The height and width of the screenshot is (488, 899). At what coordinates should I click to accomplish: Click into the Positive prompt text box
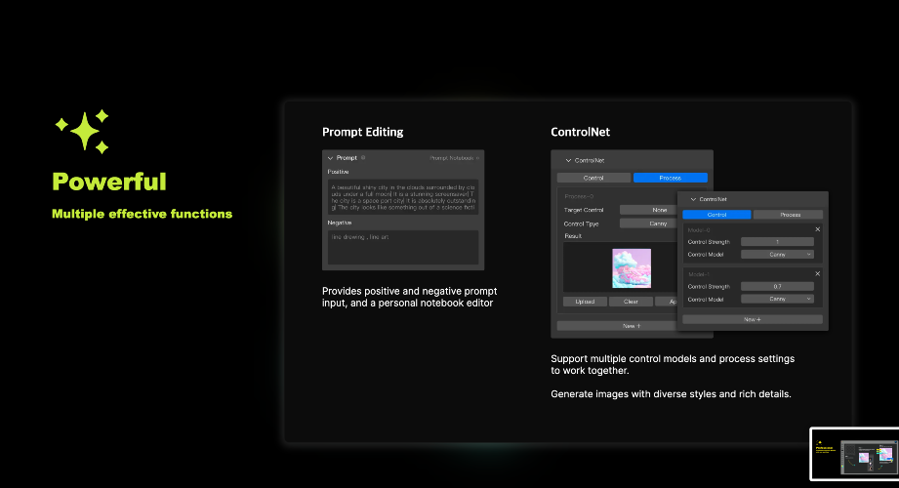pyautogui.click(x=403, y=197)
